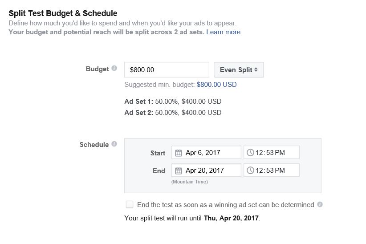The image size is (366, 244).
Task: Select the minutes in End time
Action: click(x=270, y=171)
